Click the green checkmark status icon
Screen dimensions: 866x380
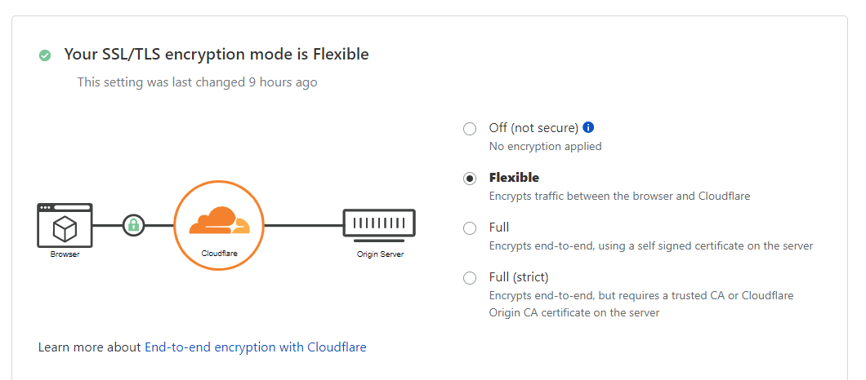click(45, 55)
